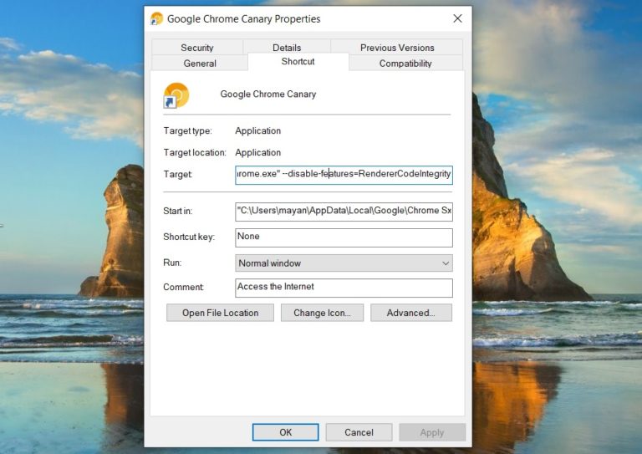Click the Run label
The image size is (642, 454).
[x=172, y=263]
